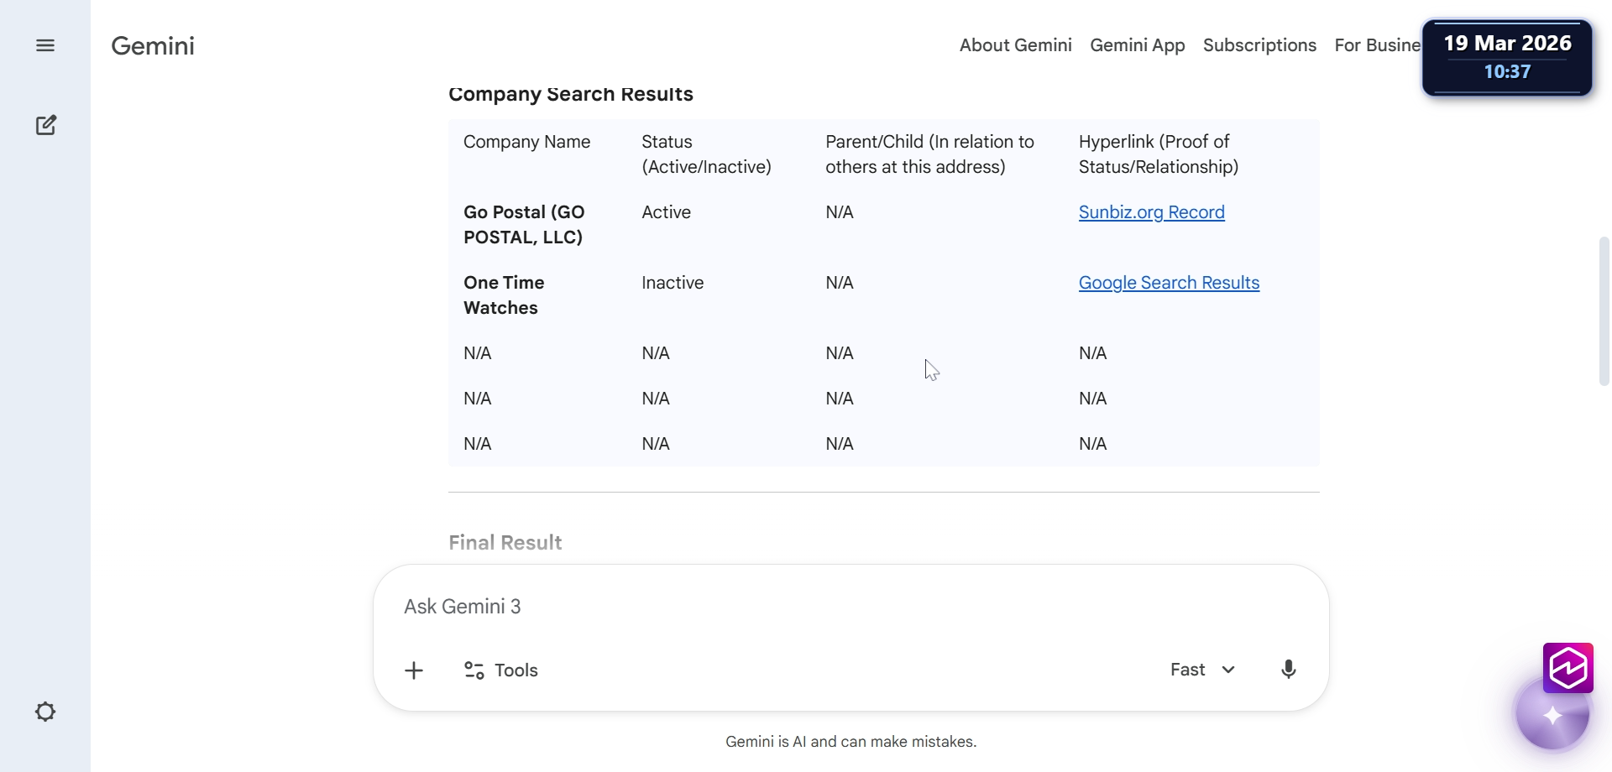Open settings gear in sidebar
This screenshot has width=1612, height=772.
pyautogui.click(x=45, y=712)
